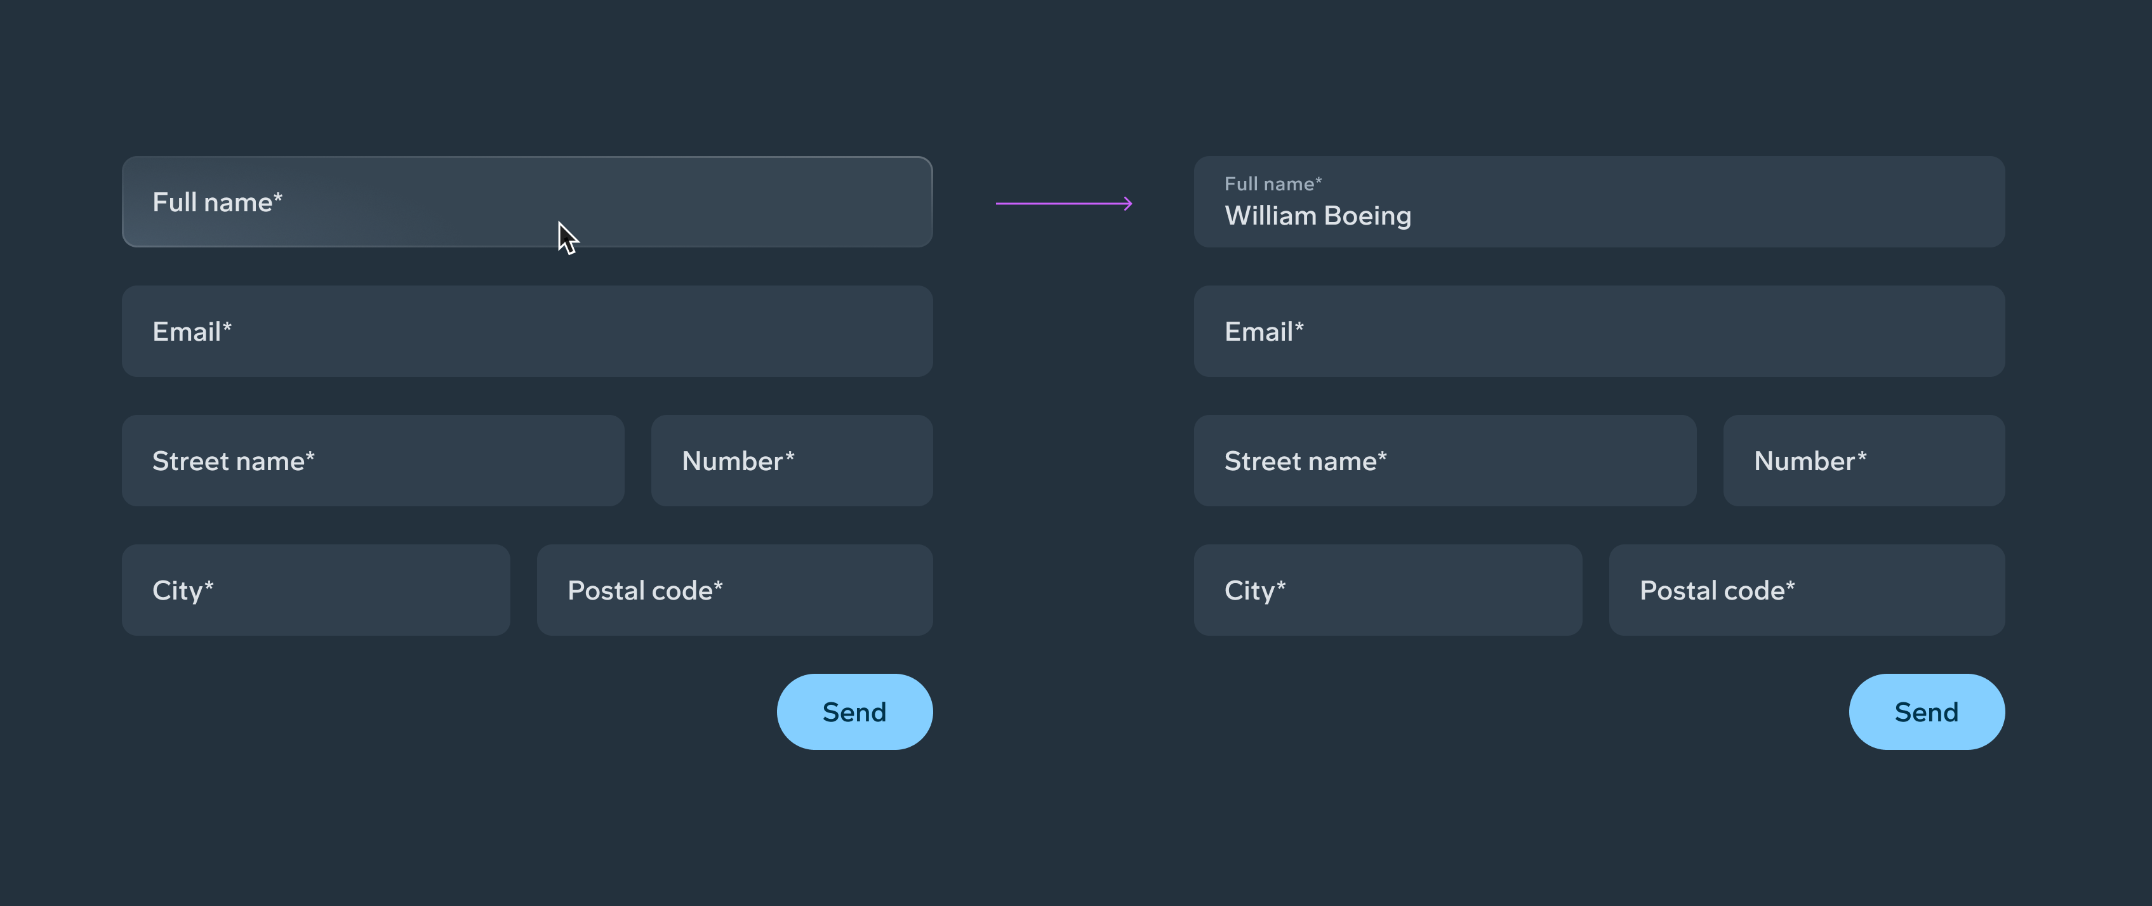Click the Email placeholder text on the right
Screen dimensions: 2152x906
1264,331
